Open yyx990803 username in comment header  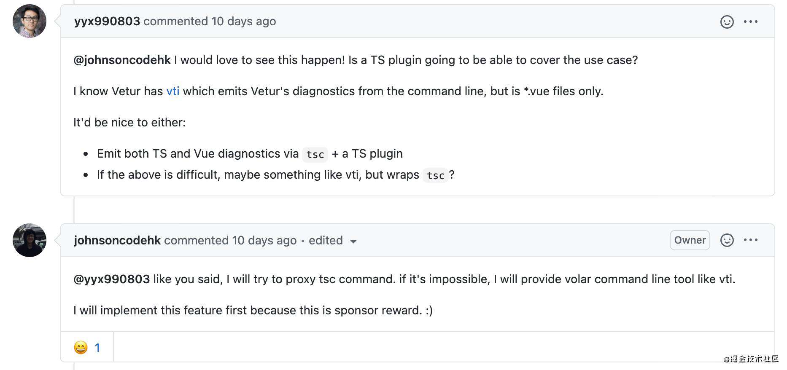click(x=107, y=21)
